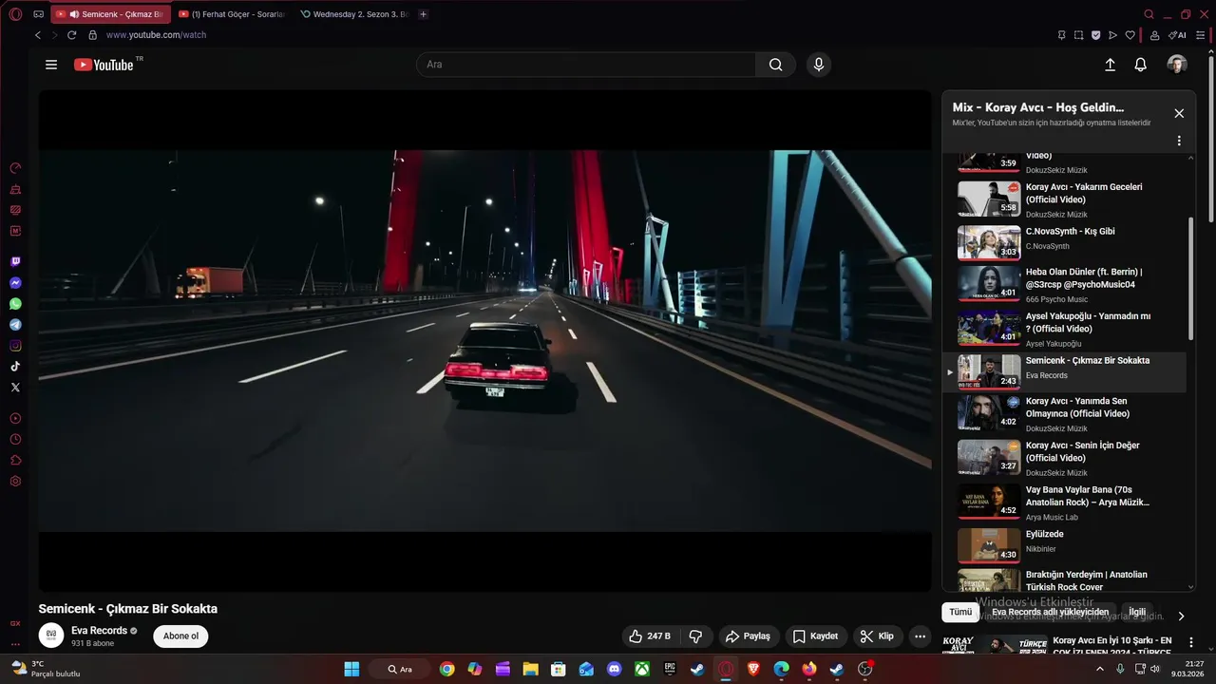Image resolution: width=1216 pixels, height=684 pixels.
Task: Open the Opera history clock icon in sidebar
Action: point(15,440)
